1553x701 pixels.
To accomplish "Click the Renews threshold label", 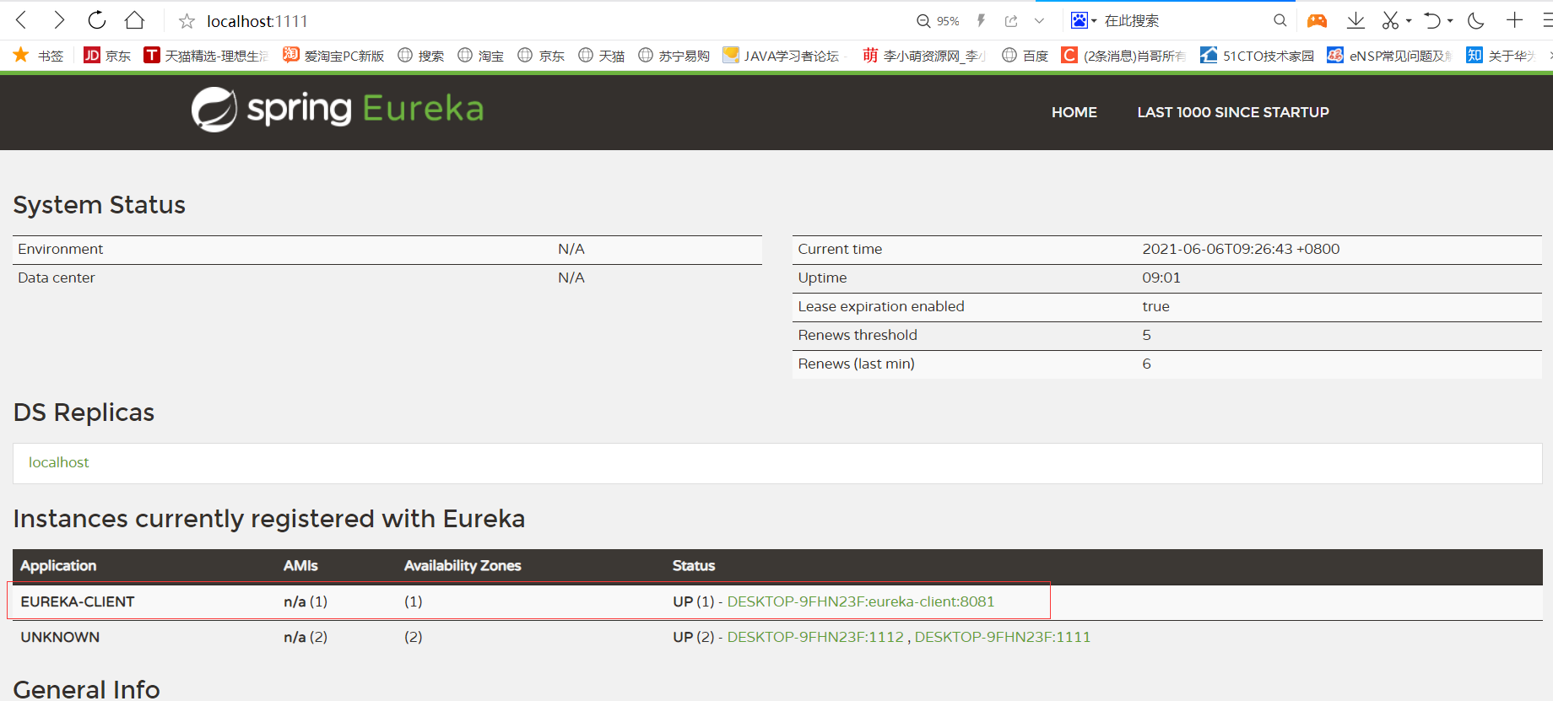I will click(x=858, y=335).
